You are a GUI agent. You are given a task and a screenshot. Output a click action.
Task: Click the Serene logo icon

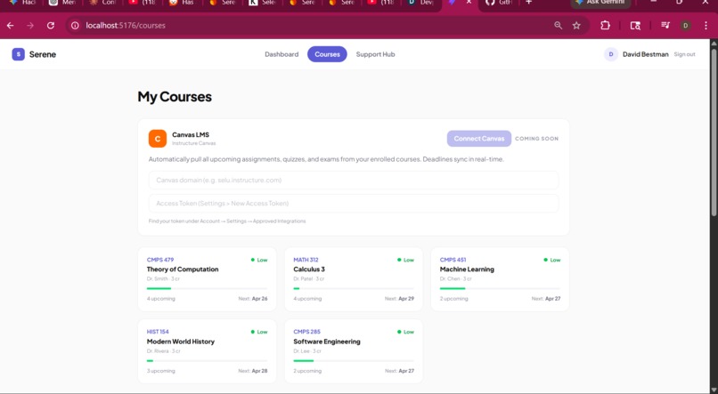(19, 54)
